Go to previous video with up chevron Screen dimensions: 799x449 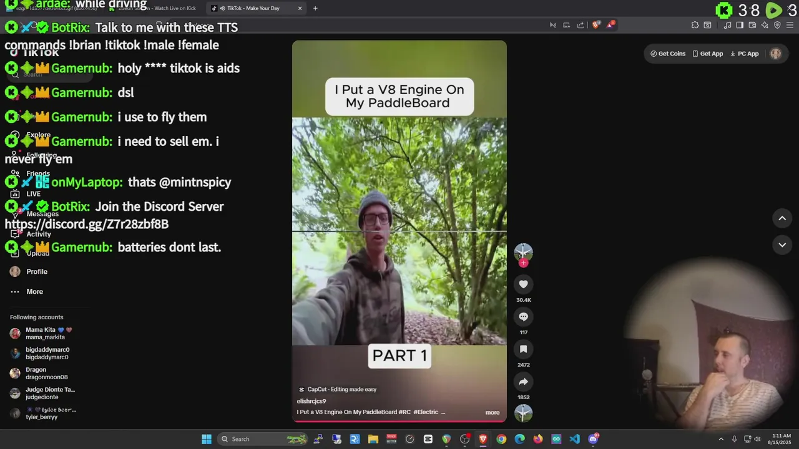pos(782,218)
